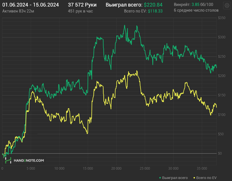
Task: Click the EV total value $118.33
Action: click(155, 11)
